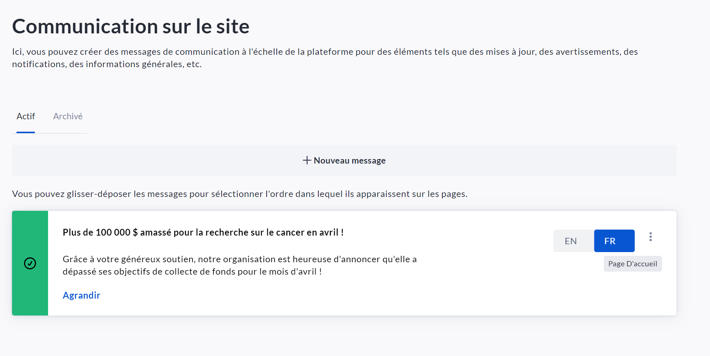Click the glisser-déposer instruction text

coord(240,194)
